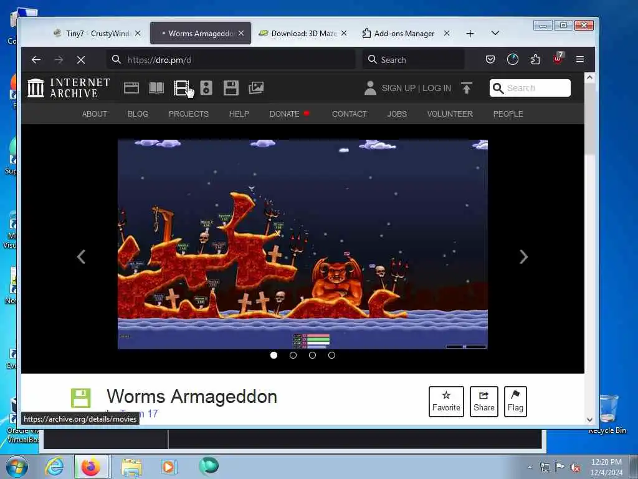Open the CONTACT menu link

349,114
